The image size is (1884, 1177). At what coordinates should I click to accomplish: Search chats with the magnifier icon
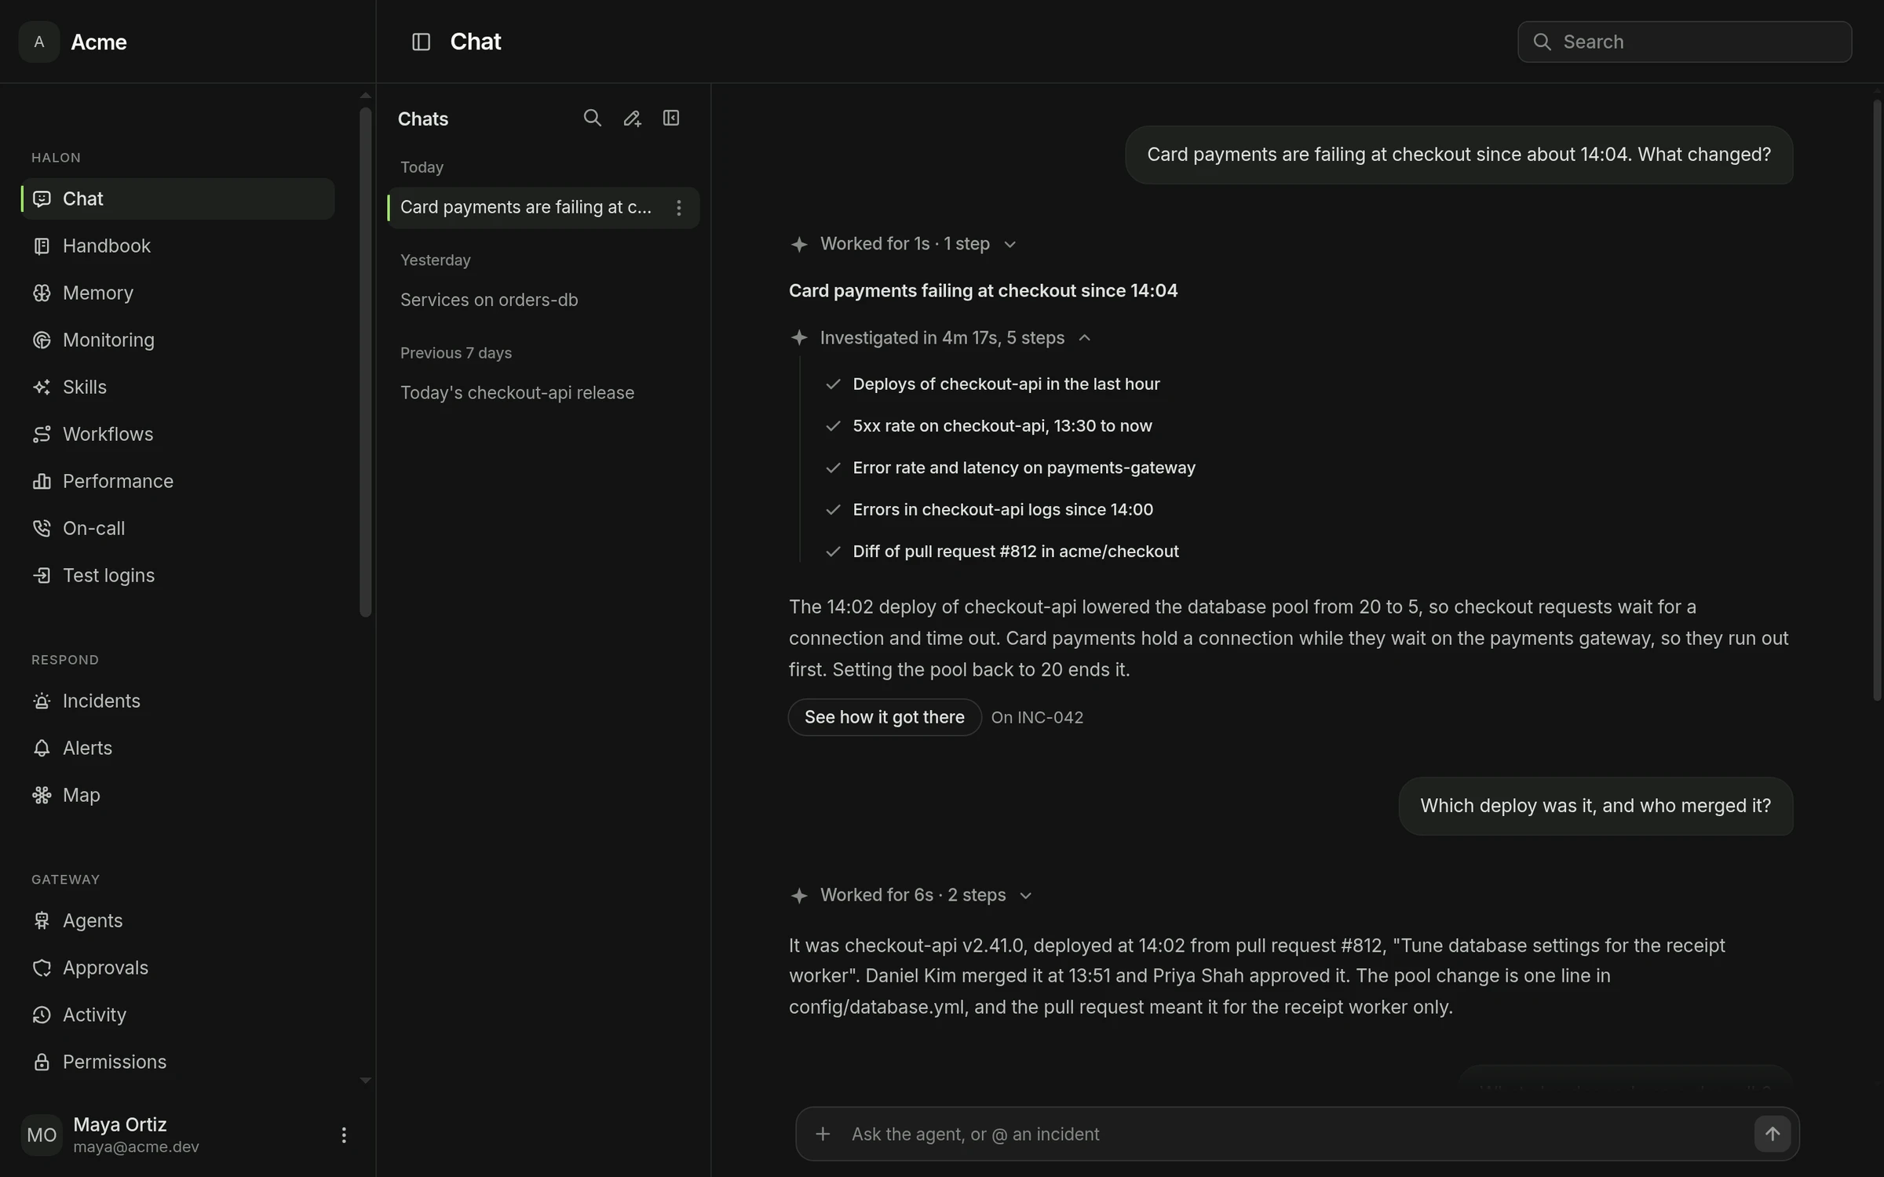[593, 118]
